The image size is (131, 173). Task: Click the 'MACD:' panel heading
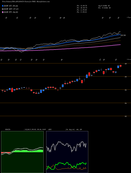tap(8, 129)
